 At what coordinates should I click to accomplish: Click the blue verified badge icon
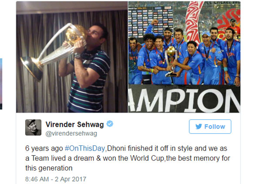pos(110,124)
